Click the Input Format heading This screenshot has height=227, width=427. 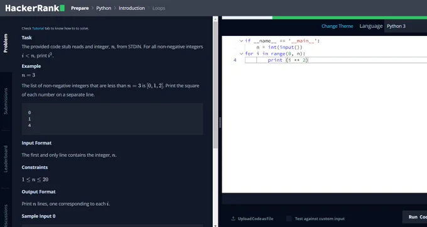point(36,143)
